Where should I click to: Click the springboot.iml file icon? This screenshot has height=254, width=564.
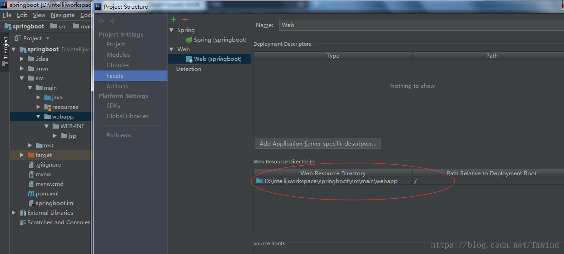(31, 203)
